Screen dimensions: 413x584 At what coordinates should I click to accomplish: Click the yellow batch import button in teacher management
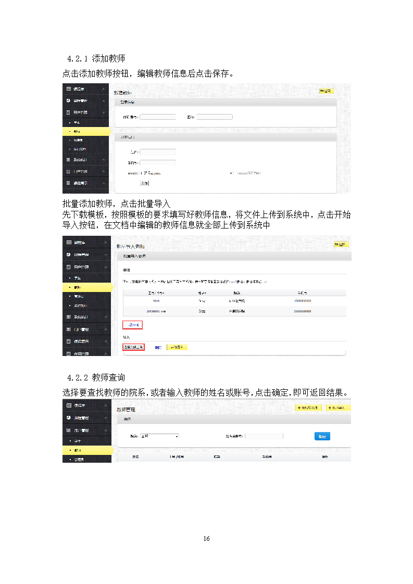[x=338, y=408]
